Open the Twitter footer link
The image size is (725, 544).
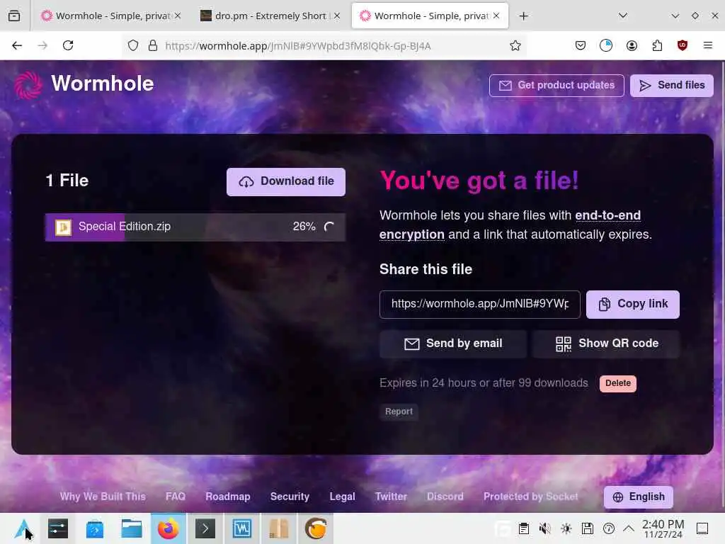pos(391,497)
